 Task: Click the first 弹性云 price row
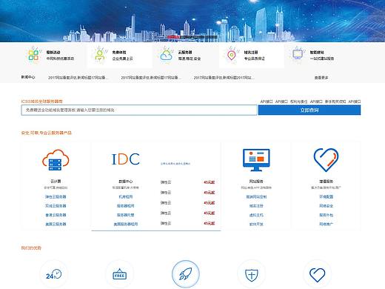point(187,182)
